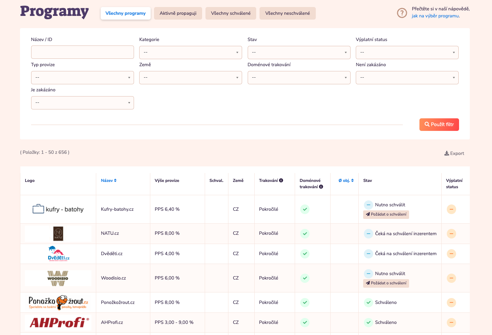Click the Woodisio logo thumbnail
This screenshot has height=335, width=492.
[58, 278]
